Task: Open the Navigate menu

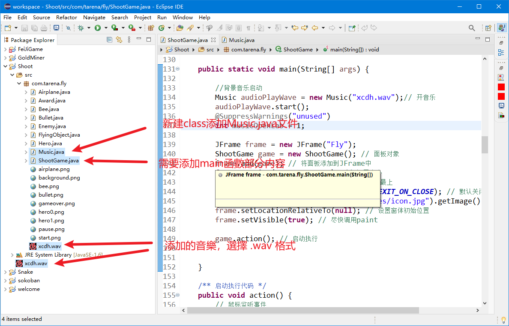Action: (94, 17)
